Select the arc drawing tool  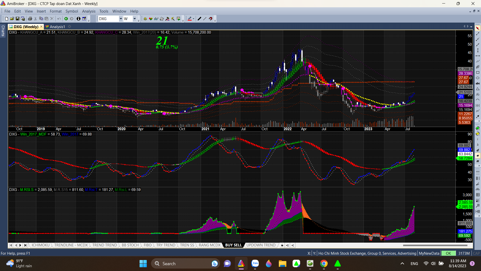pyautogui.click(x=478, y=100)
